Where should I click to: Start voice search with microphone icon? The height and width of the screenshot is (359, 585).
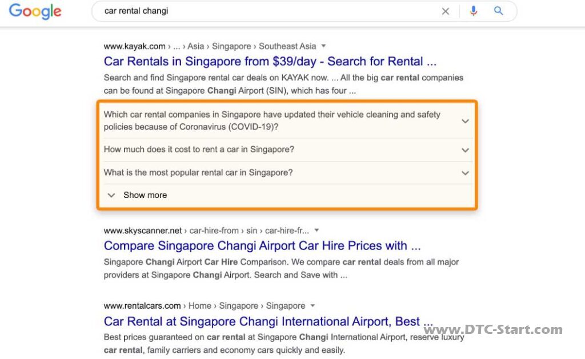coord(474,11)
